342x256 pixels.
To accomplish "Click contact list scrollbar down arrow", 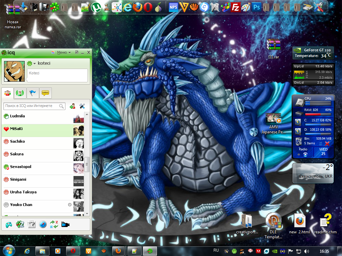I will 87,214.
